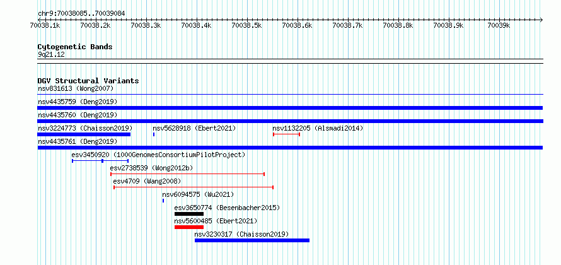
Task: Click the esv4709 (Wang2008) variant label
Action: click(x=147, y=181)
